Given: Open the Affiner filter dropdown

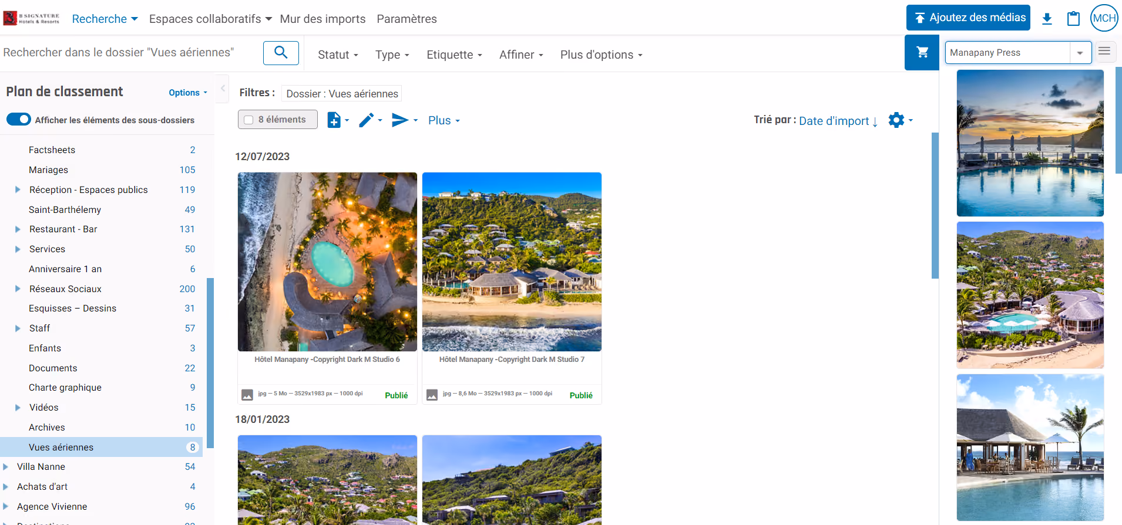Looking at the screenshot, I should click(521, 55).
